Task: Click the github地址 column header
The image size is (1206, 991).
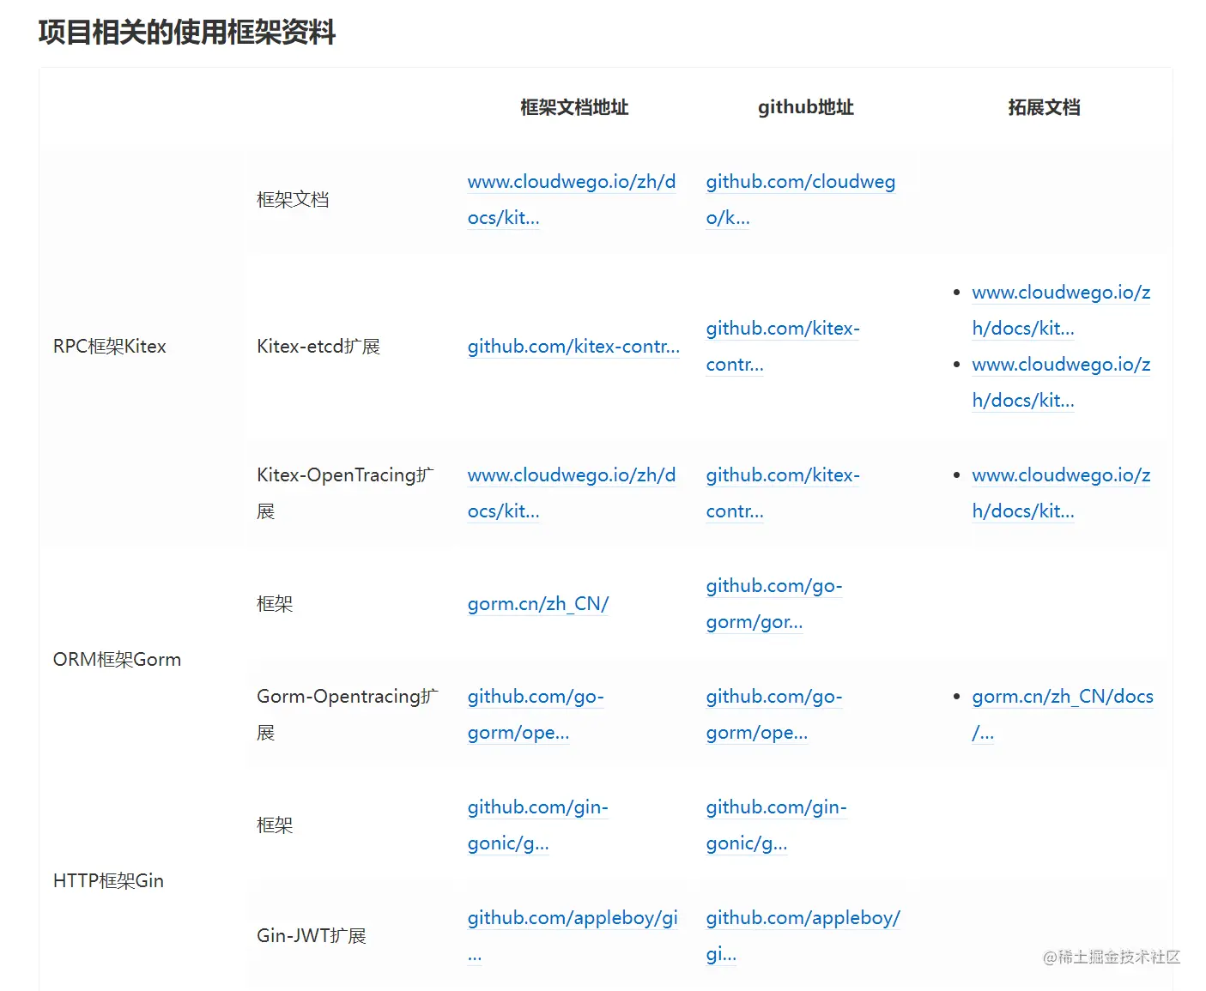Action: point(806,107)
